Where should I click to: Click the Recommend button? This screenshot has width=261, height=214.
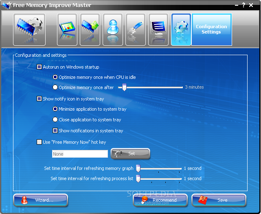click(160, 200)
